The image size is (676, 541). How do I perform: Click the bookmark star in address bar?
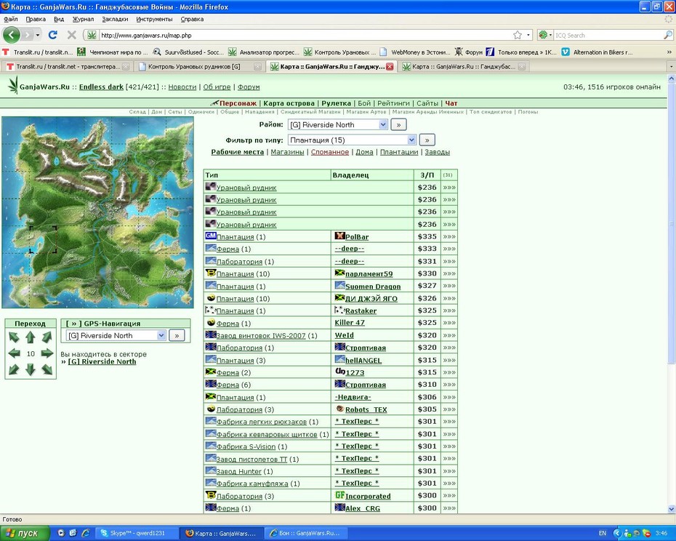tap(518, 35)
